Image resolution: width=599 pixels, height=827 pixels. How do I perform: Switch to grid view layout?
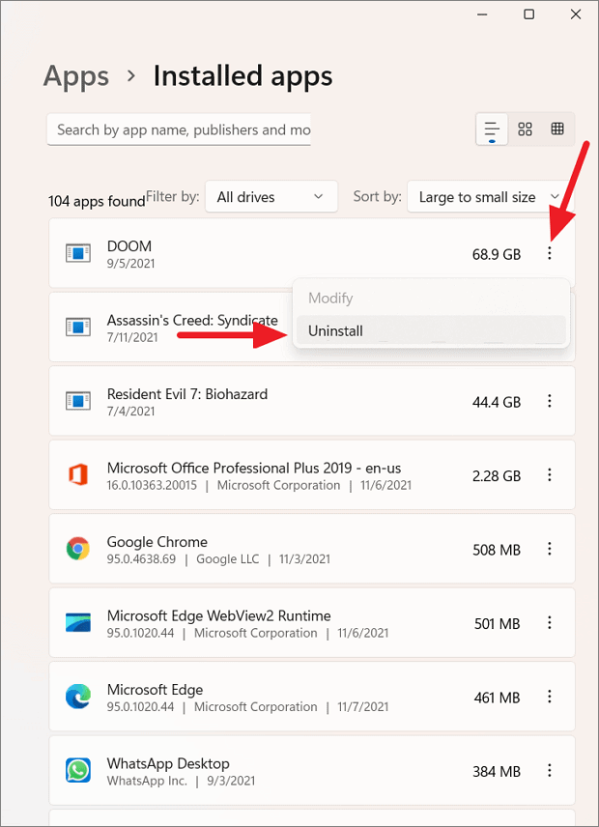point(526,129)
